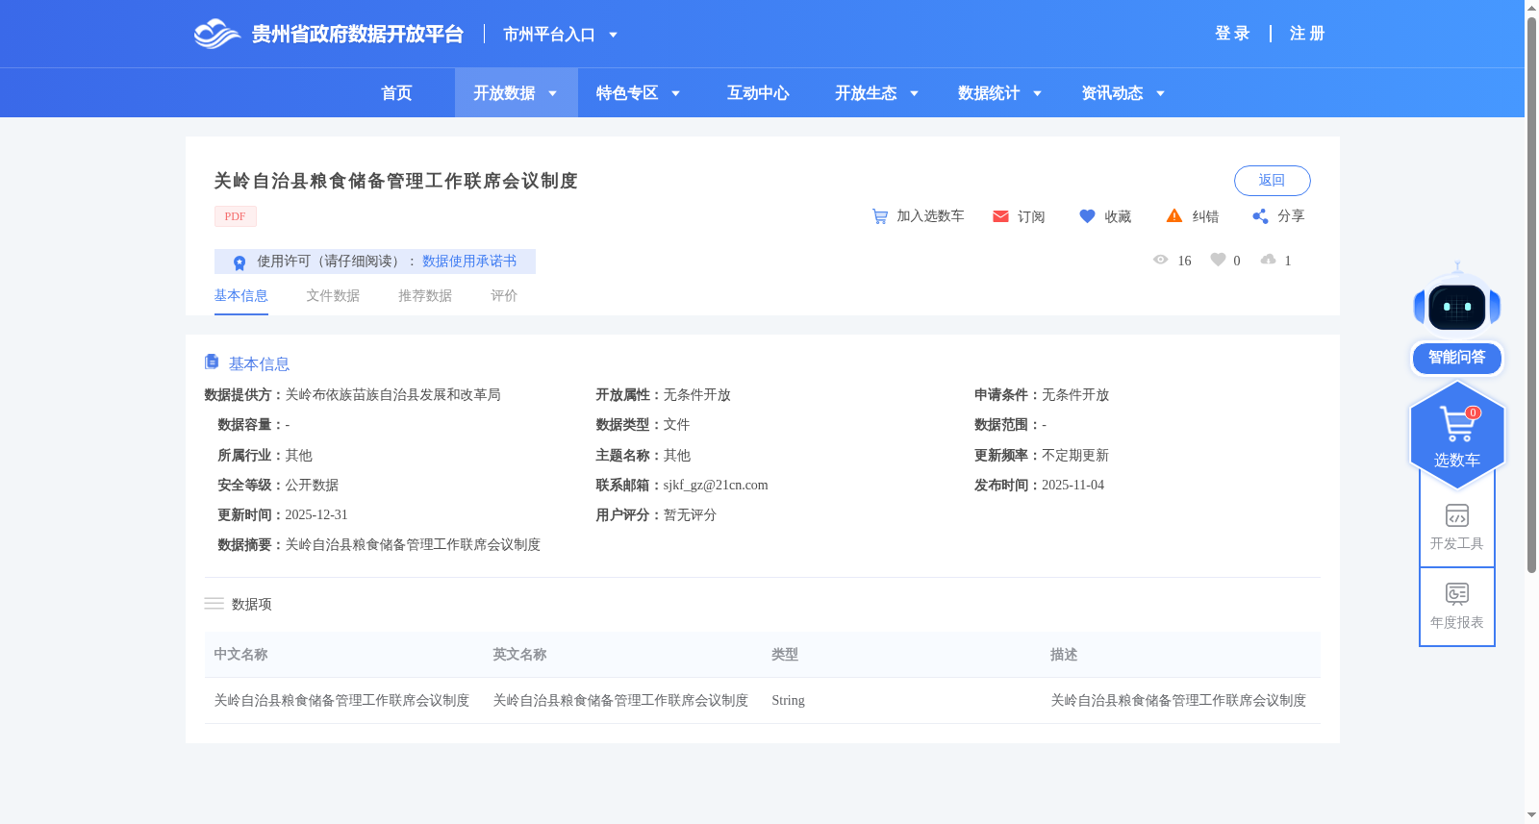Click the gray heart favorites-count icon
The height and width of the screenshot is (824, 1539).
(1218, 260)
